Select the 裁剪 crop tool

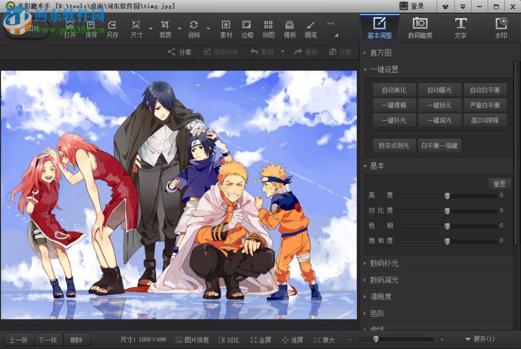pos(165,29)
